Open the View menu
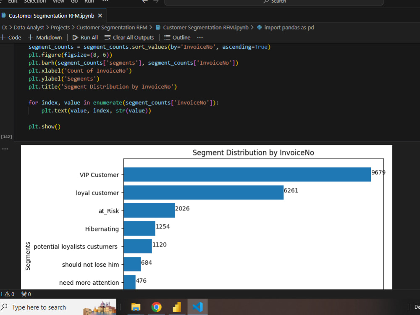 [x=58, y=1]
